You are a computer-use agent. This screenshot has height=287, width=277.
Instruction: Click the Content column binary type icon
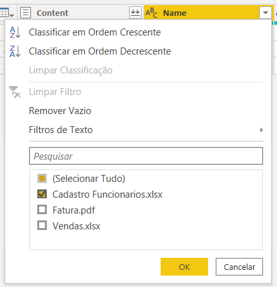point(26,13)
